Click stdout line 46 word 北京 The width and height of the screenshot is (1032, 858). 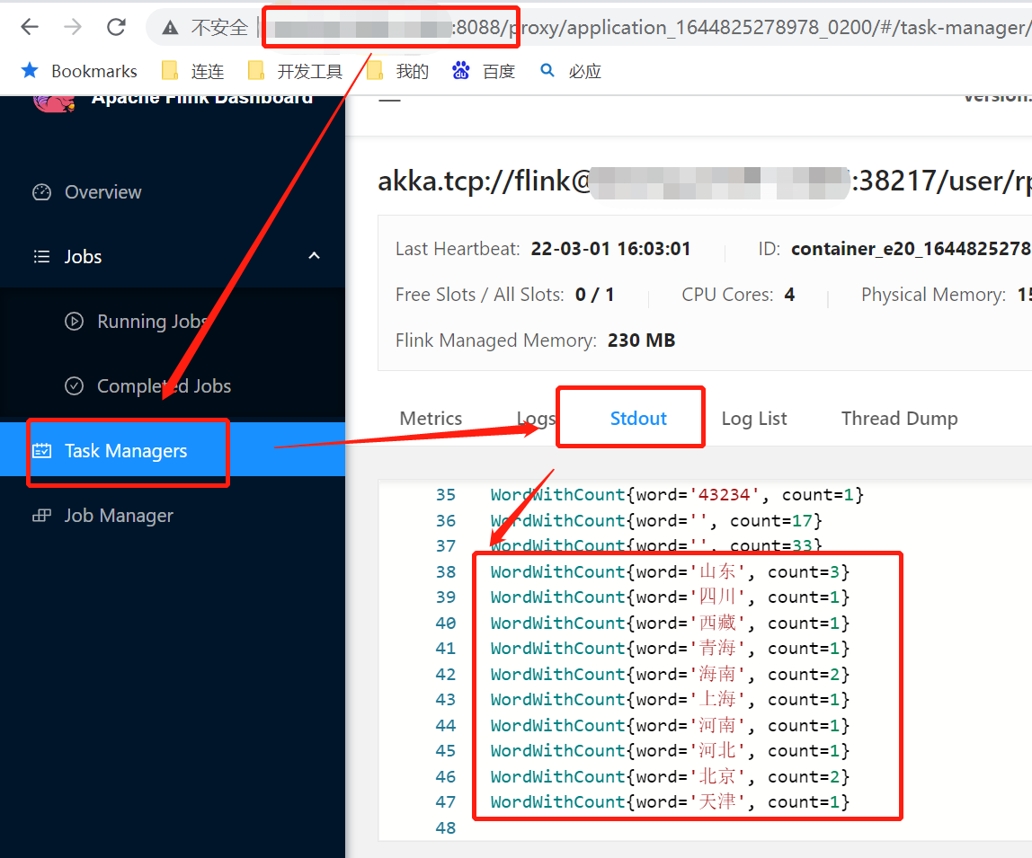(716, 777)
